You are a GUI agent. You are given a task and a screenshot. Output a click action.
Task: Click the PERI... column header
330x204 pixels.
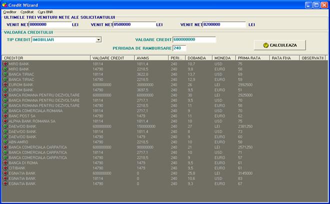pos(177,58)
